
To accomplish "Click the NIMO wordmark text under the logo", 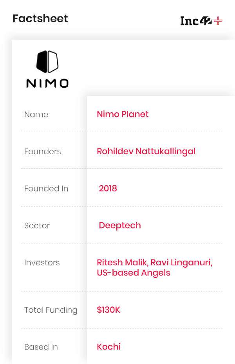I will coord(47,83).
